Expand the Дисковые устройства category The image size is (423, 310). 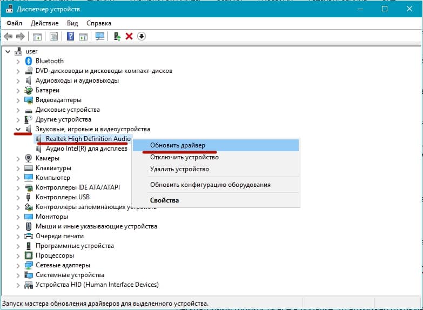click(x=18, y=110)
